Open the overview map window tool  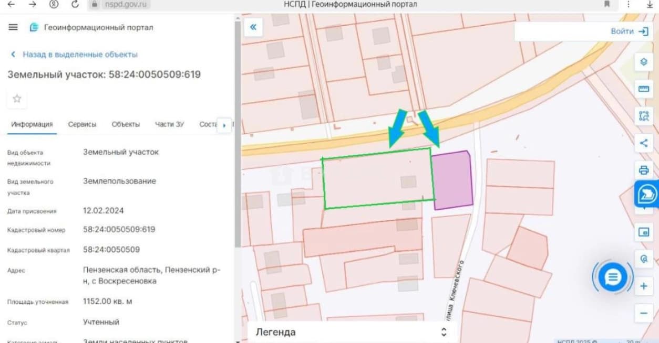pos(644,232)
